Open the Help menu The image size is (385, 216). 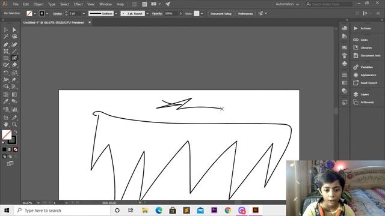tap(120, 4)
